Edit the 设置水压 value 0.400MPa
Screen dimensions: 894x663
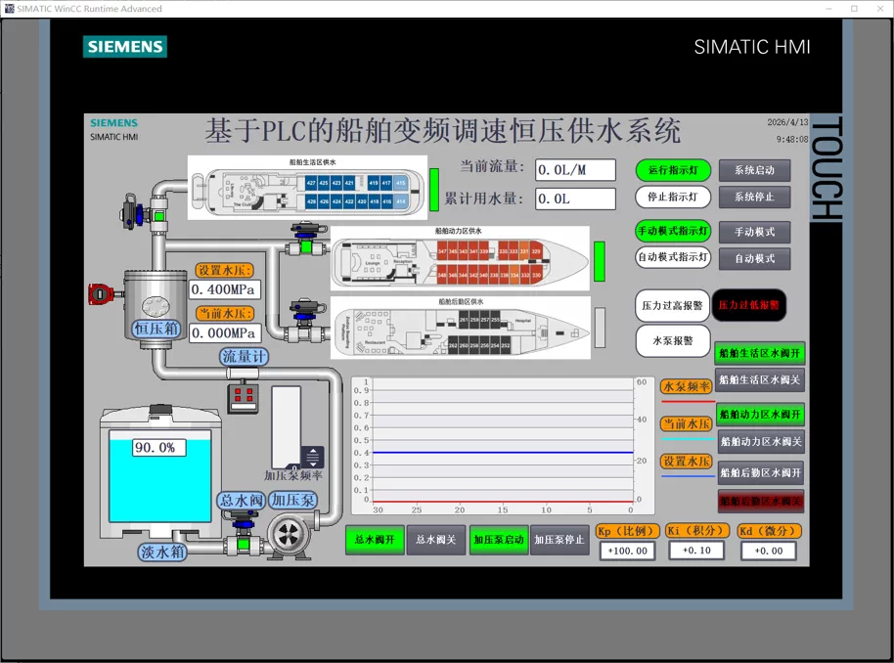pyautogui.click(x=225, y=289)
